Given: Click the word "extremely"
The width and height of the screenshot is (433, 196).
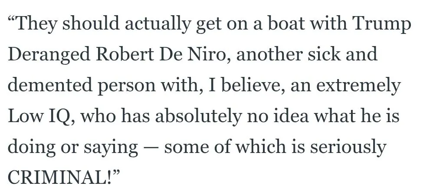Looking at the screenshot, I should tap(361, 86).
